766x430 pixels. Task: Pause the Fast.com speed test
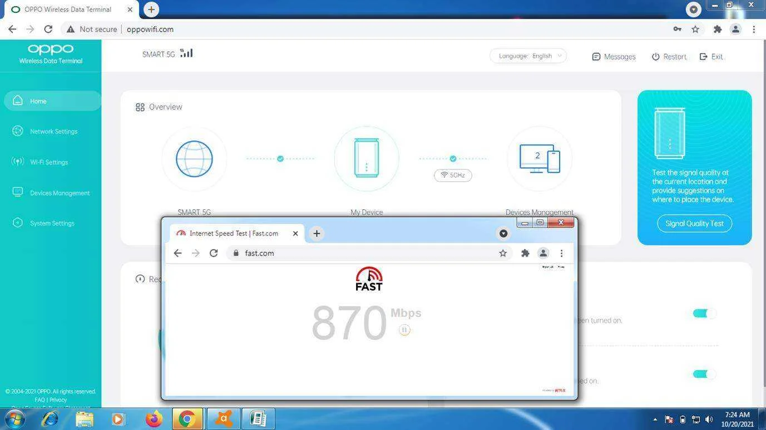click(404, 330)
